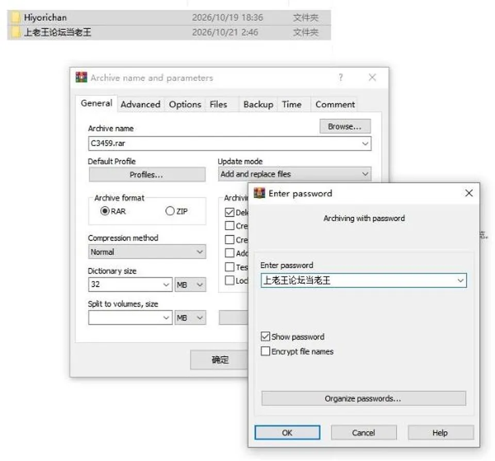Open the Options tab

(185, 104)
